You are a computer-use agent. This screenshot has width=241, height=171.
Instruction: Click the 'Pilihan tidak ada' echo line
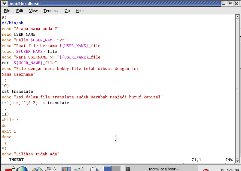pos(31,154)
